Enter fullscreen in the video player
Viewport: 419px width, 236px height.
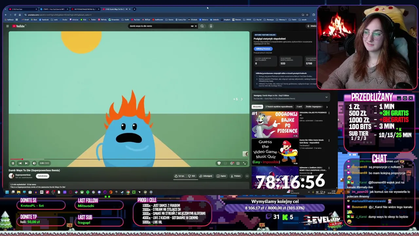point(244,163)
